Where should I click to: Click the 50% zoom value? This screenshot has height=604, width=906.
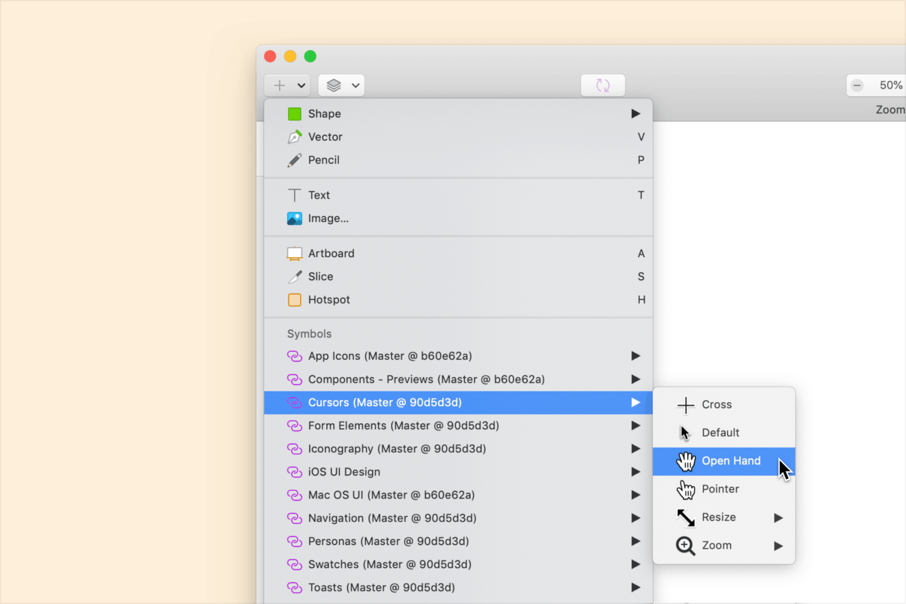coord(891,85)
